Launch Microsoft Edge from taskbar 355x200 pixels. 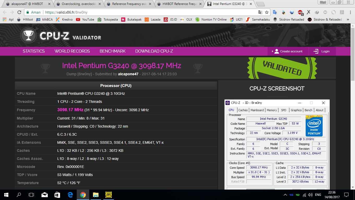tap(70, 195)
